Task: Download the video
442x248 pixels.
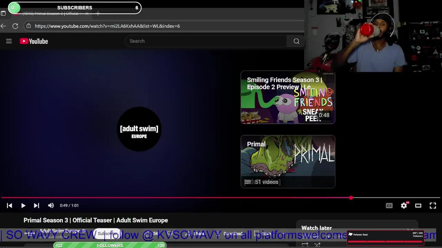Action: coord(229,234)
